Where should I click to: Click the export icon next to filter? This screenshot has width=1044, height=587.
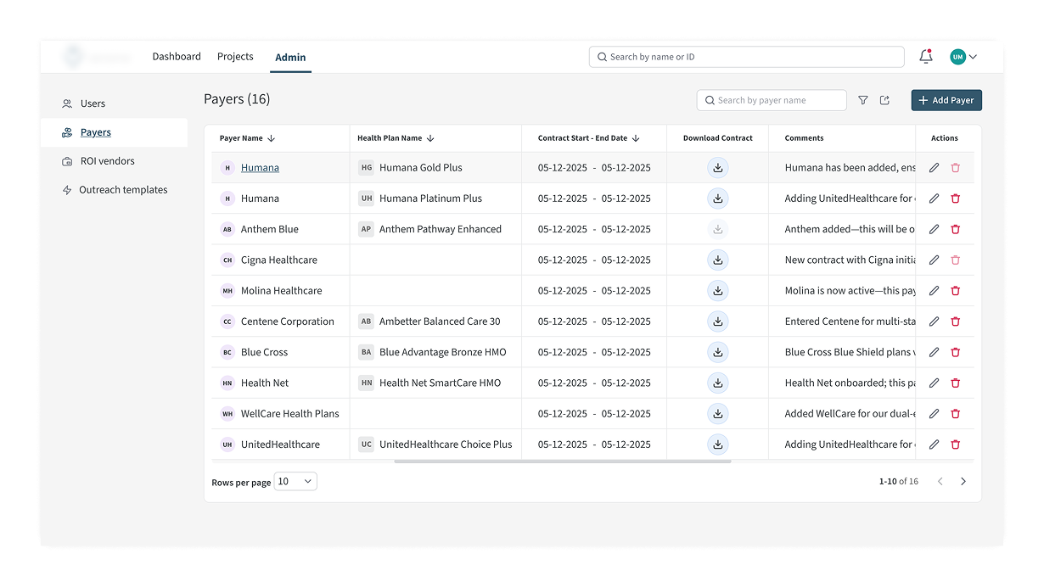tap(884, 100)
